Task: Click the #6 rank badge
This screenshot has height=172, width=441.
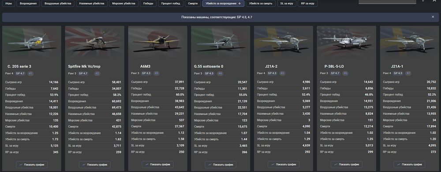Action: pyautogui.click(x=345, y=73)
